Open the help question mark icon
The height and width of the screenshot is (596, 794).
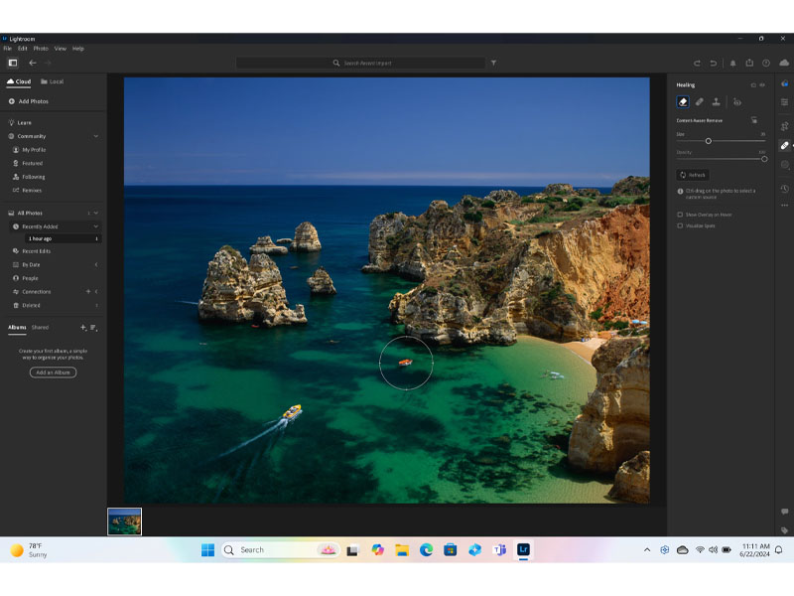pos(766,63)
